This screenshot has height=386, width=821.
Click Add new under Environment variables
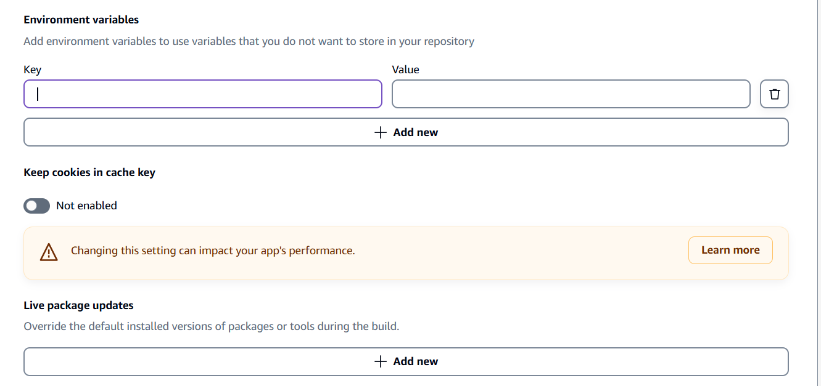[406, 132]
